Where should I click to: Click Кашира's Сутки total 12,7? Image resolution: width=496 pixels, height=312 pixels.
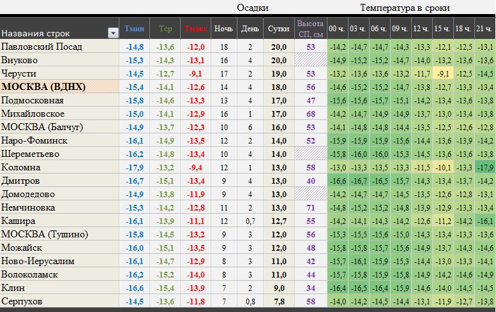point(279,221)
